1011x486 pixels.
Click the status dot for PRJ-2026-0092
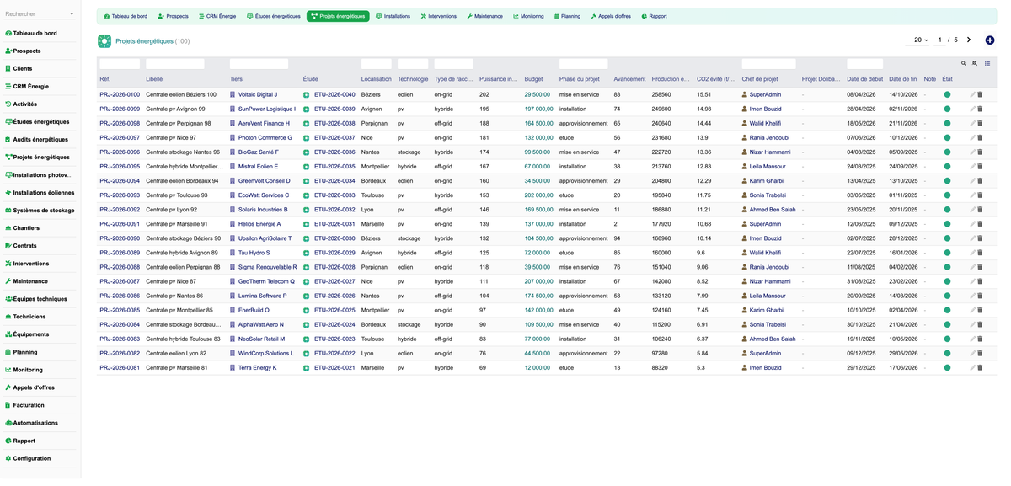point(947,210)
